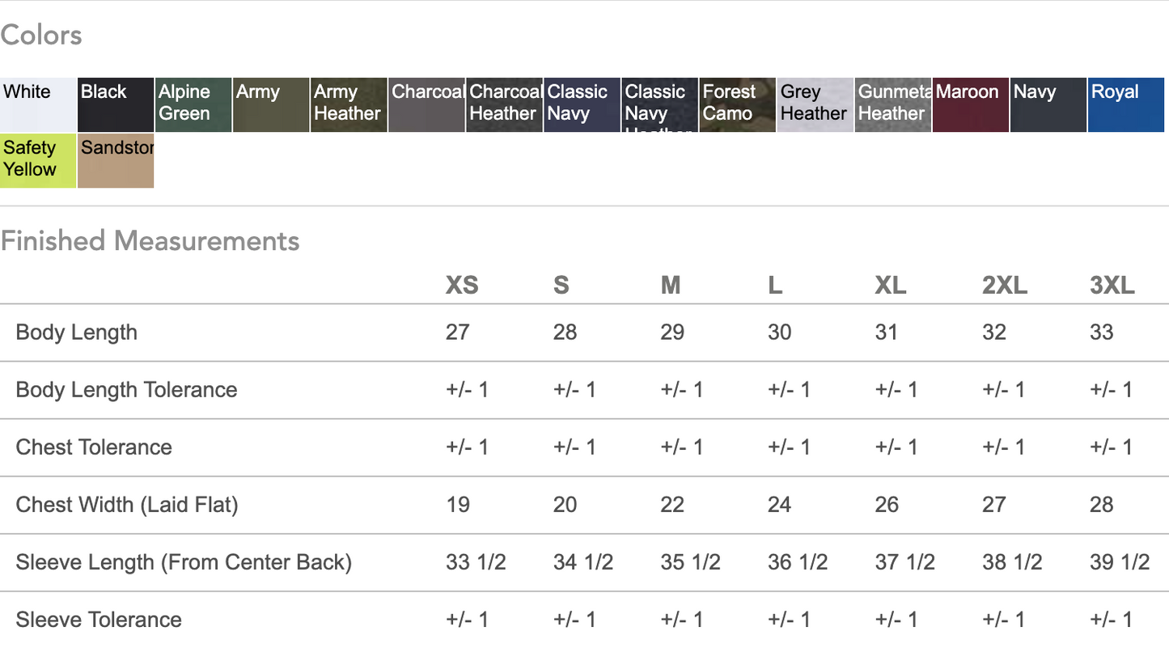
Task: Pick the Alpine Green swatch
Action: [x=193, y=105]
